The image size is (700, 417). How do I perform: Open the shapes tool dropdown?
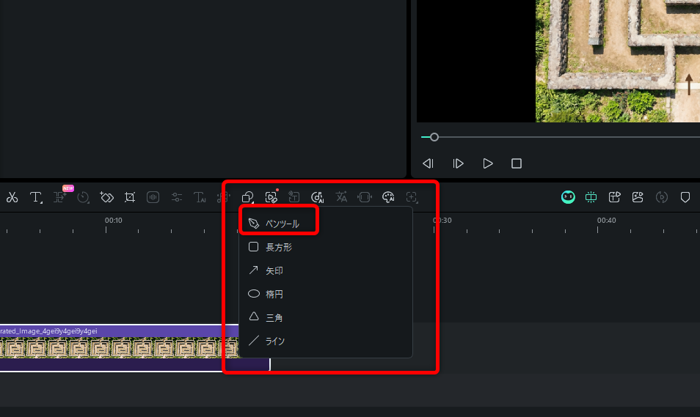tap(248, 197)
